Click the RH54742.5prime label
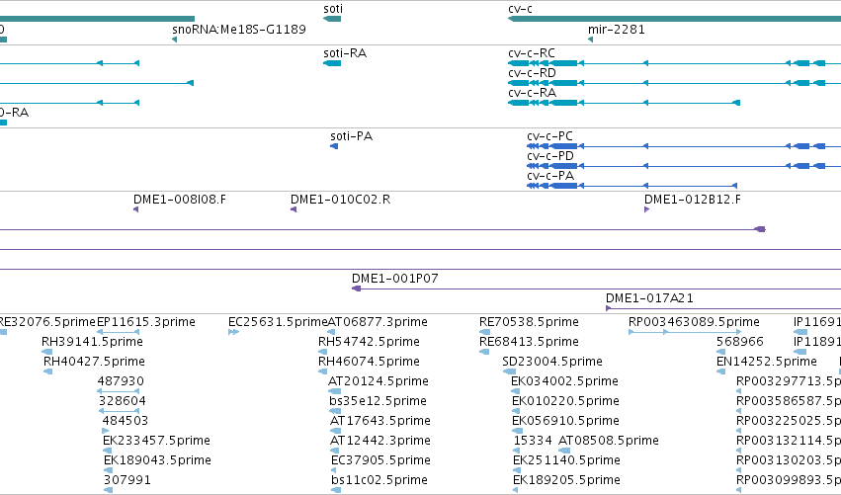This screenshot has height=495, width=841. [x=369, y=342]
